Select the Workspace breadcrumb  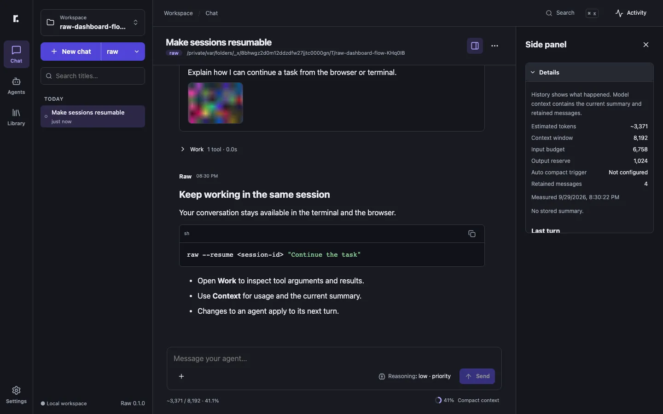[x=178, y=13]
